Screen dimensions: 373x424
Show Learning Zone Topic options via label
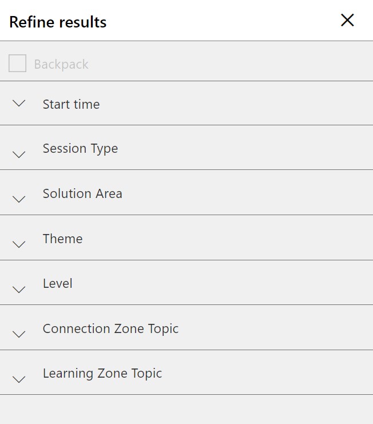(x=102, y=373)
